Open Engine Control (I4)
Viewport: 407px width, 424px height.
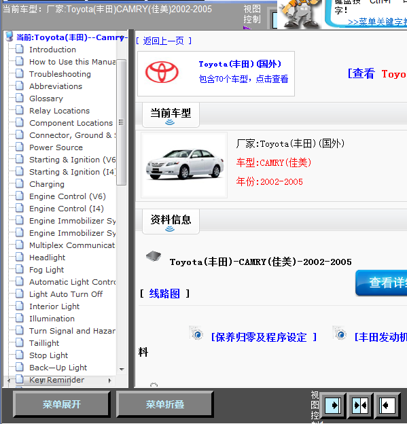tap(67, 209)
